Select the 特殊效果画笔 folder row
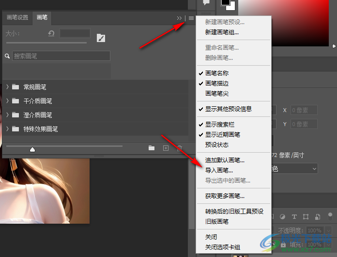Image resolution: width=337 pixels, height=257 pixels. 95,129
